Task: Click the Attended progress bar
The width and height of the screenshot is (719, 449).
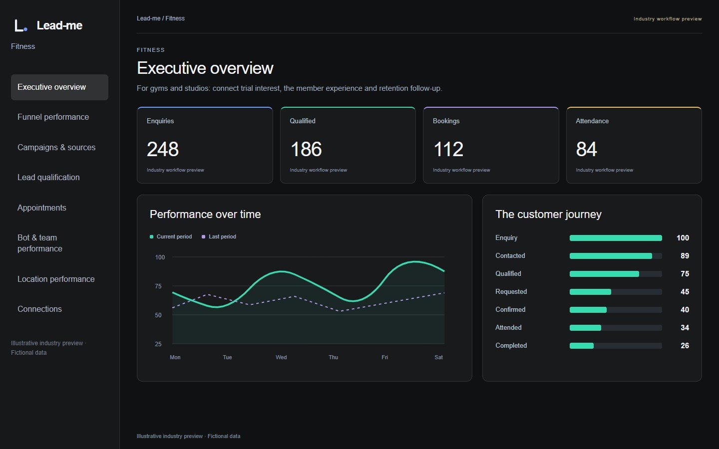Action: coord(616,328)
